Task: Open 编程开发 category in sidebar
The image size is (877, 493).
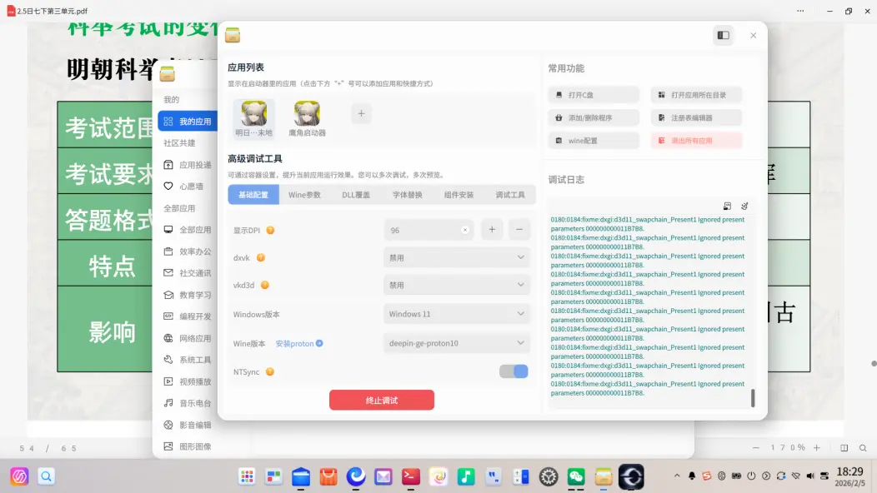Action: point(188,316)
